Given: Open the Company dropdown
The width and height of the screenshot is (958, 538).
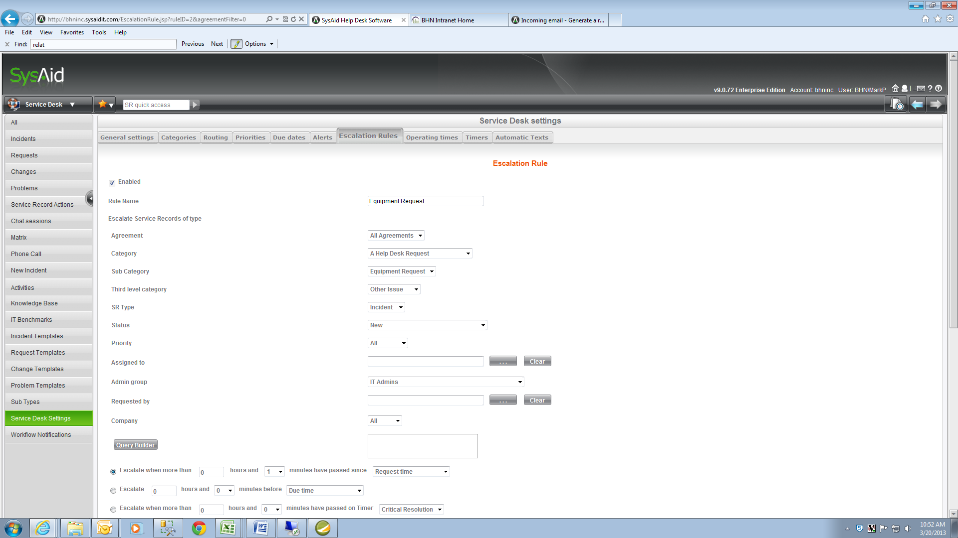Looking at the screenshot, I should coord(385,421).
